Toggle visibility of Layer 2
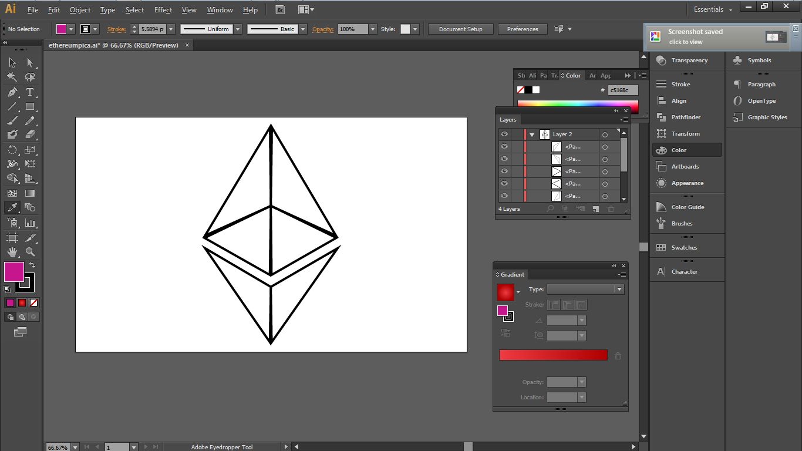 504,134
